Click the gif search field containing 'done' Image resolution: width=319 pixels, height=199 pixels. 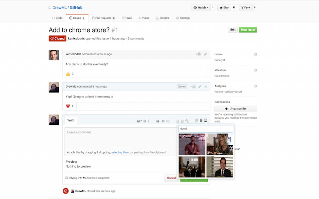(x=206, y=129)
